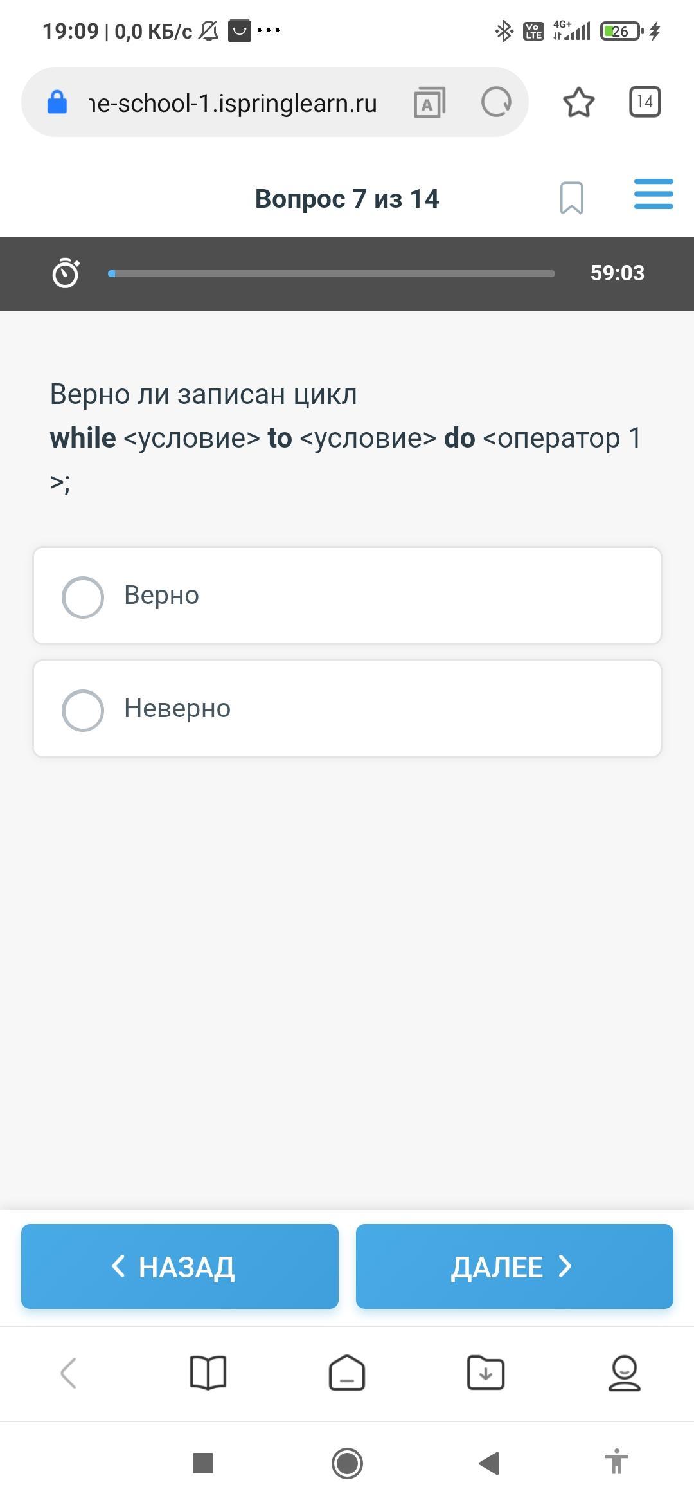Open the browser tabs counter showing 14
The image size is (694, 1505).
(x=645, y=102)
